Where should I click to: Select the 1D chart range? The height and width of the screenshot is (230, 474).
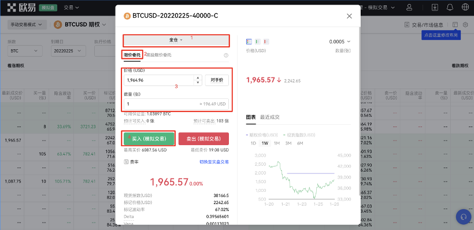point(253,143)
